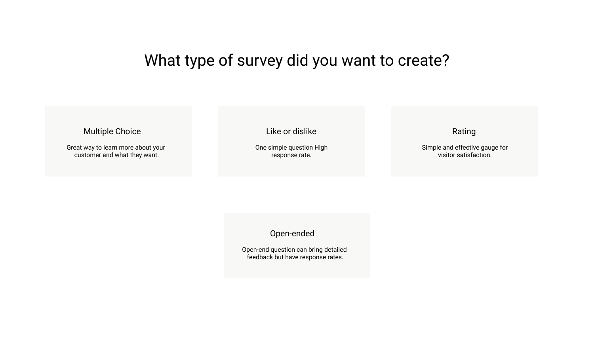The image size is (594, 338).
Task: Click the word 'create?' in the heading
Action: coord(423,61)
